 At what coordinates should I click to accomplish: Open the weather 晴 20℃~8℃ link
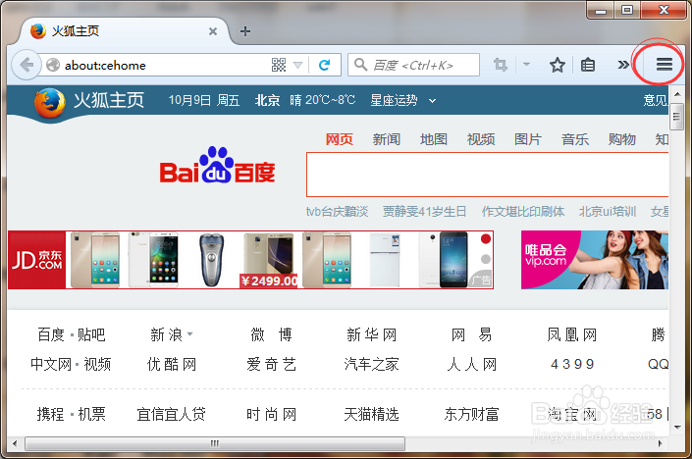[323, 100]
